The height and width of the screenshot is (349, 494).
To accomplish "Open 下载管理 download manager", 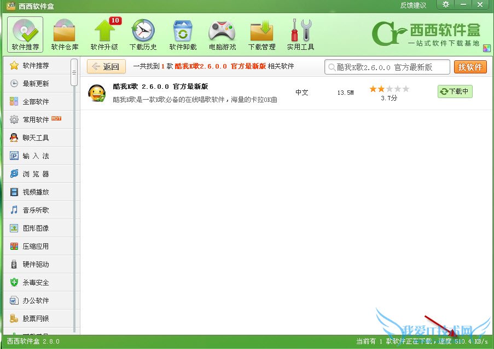I will pyautogui.click(x=262, y=35).
